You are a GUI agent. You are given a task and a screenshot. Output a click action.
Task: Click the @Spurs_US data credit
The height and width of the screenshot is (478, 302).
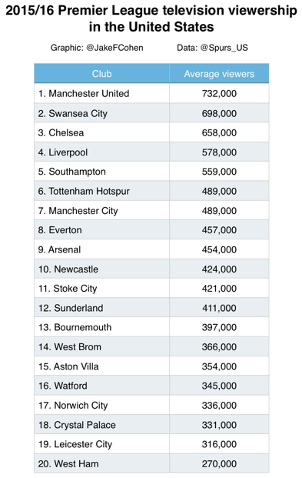[224, 48]
